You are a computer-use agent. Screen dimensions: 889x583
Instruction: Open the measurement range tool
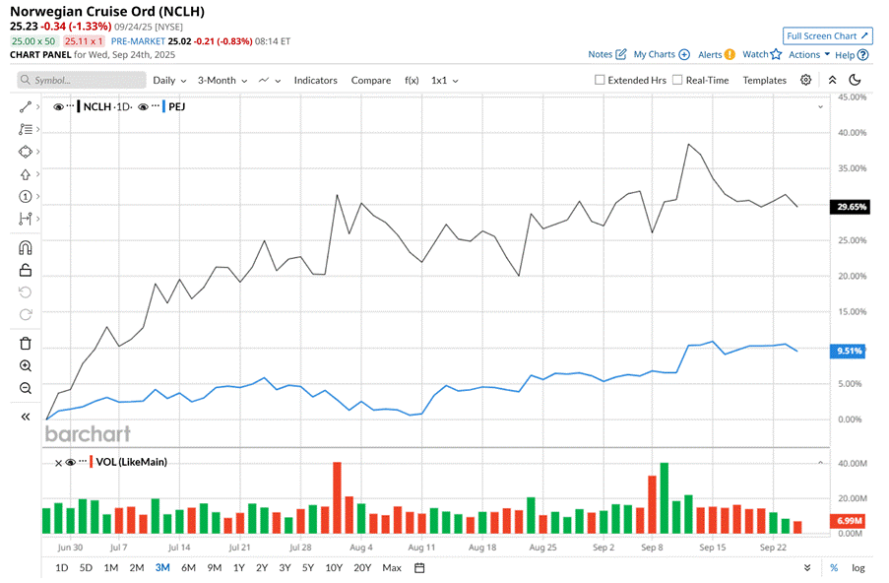25,219
